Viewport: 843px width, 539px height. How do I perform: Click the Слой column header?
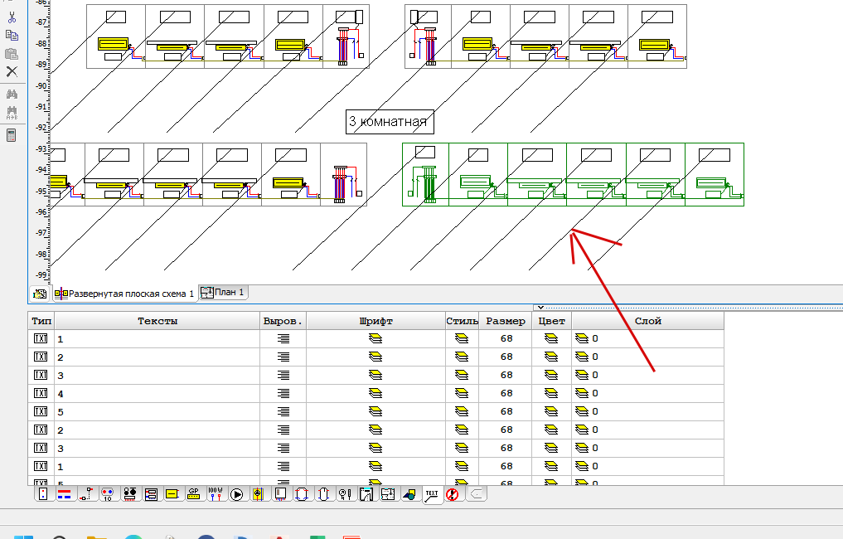pyautogui.click(x=648, y=321)
